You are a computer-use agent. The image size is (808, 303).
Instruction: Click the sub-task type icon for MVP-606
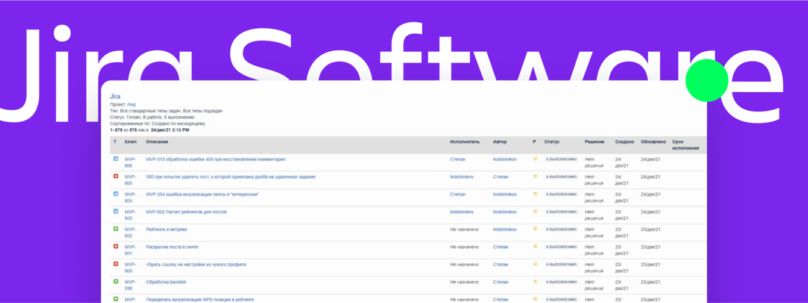(x=116, y=159)
